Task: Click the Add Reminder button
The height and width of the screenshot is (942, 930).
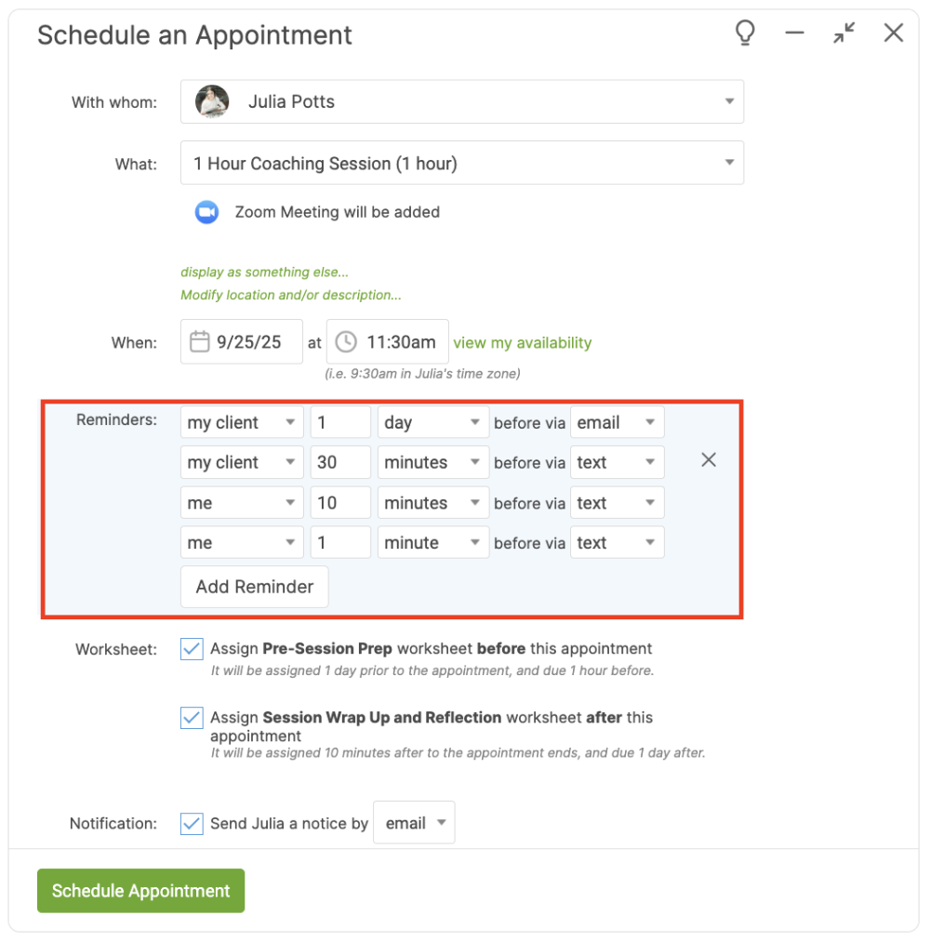Action: coord(254,587)
